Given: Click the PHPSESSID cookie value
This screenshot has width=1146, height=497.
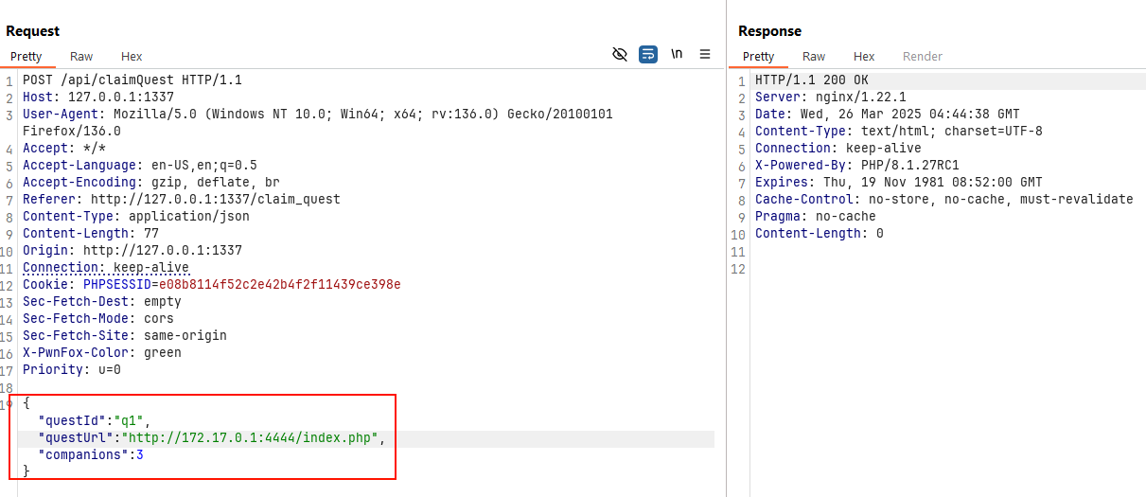Looking at the screenshot, I should click(280, 285).
